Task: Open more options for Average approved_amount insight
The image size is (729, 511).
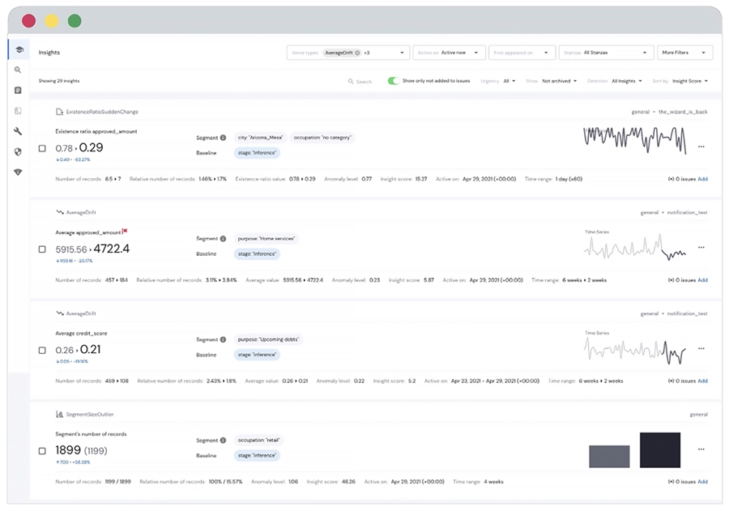Action: pyautogui.click(x=701, y=247)
